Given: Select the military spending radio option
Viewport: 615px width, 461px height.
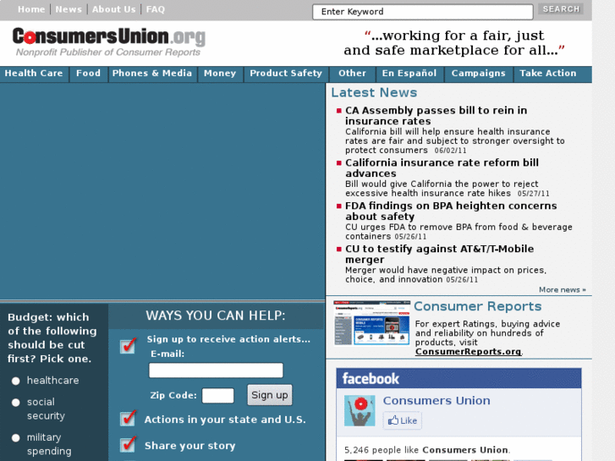Looking at the screenshot, I should (x=16, y=437).
